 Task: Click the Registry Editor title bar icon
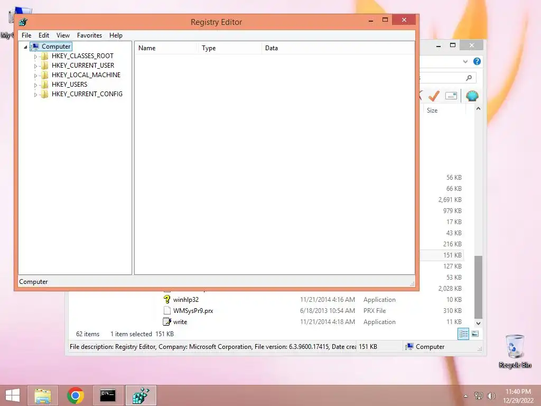[23, 22]
